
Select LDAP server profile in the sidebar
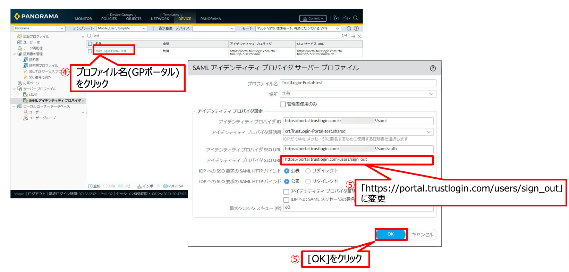[x=33, y=95]
